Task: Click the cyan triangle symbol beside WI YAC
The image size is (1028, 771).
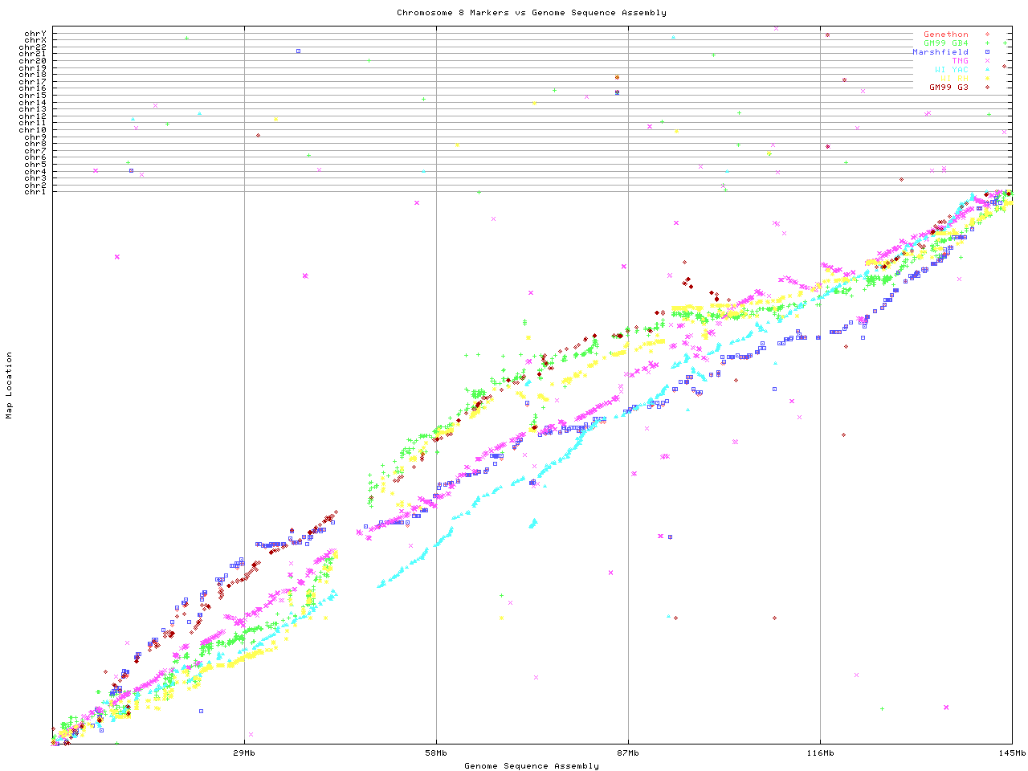Action: point(987,70)
